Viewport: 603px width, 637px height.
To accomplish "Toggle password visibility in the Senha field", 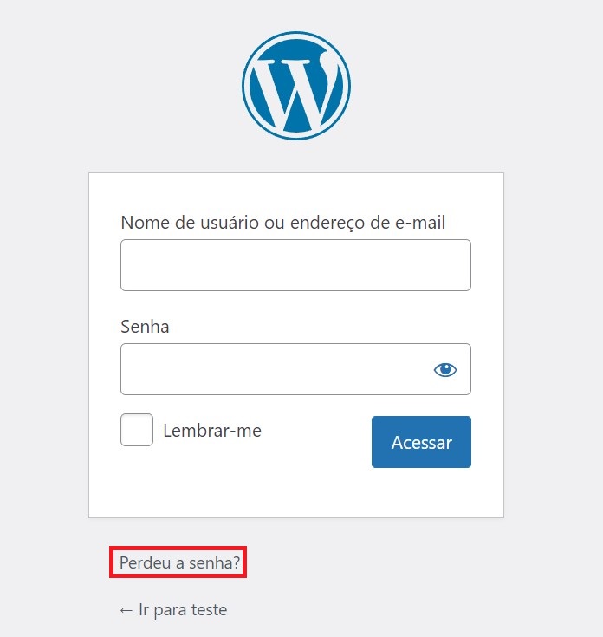I will tap(445, 370).
